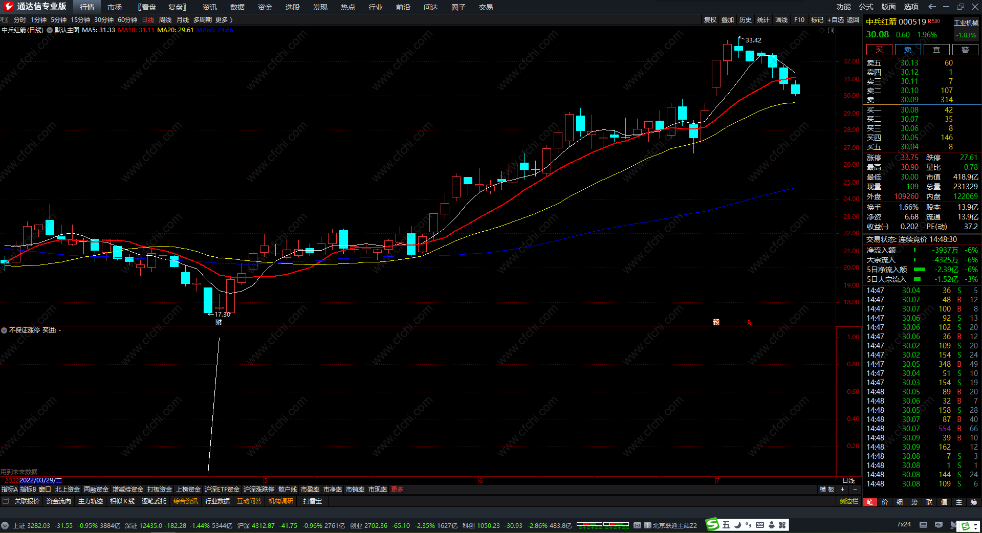This screenshot has height=533, width=982.
Task: Click the status bar monitor icon
Action: pos(939,525)
